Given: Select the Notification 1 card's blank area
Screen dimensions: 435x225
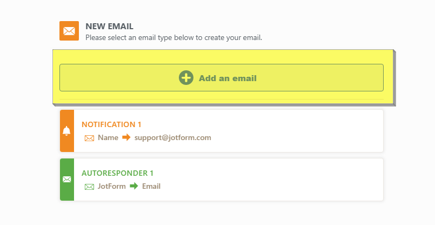Looking at the screenshot, I should click(297, 131).
